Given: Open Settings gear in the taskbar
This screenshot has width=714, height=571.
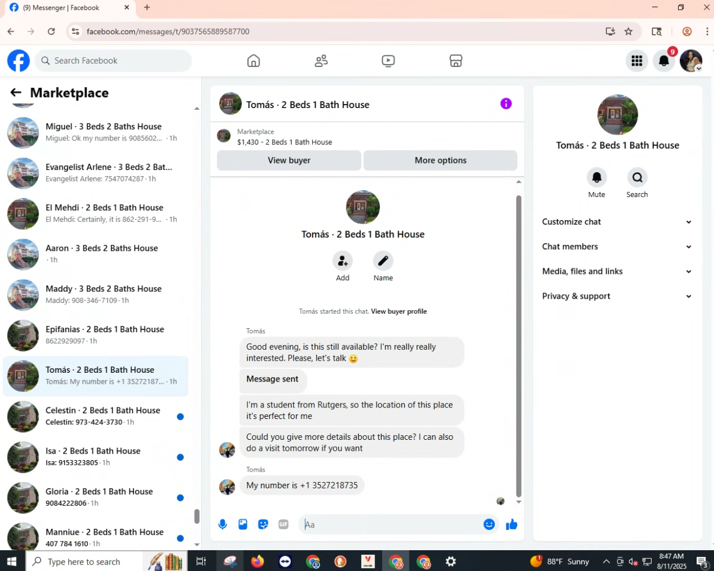Looking at the screenshot, I should pyautogui.click(x=451, y=561).
